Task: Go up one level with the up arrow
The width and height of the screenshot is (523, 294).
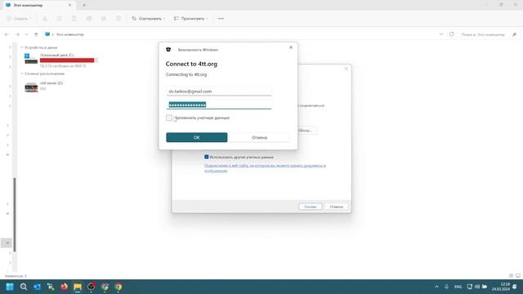Action: [x=36, y=34]
